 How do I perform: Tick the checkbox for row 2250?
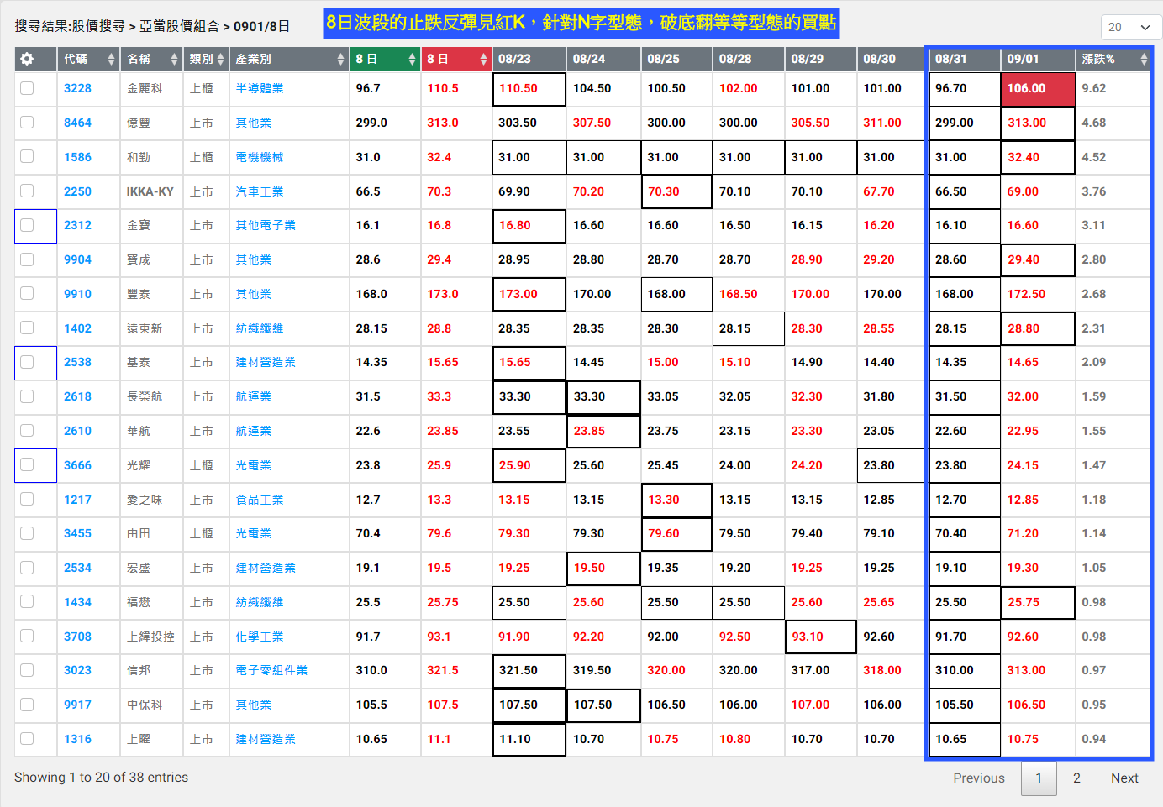pyautogui.click(x=27, y=191)
